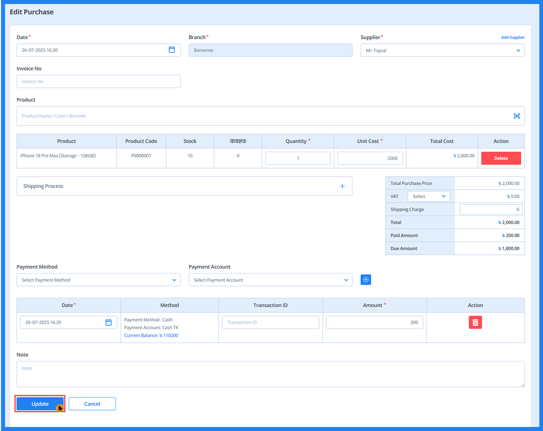Expand the Select Payment Method dropdown

[98, 280]
